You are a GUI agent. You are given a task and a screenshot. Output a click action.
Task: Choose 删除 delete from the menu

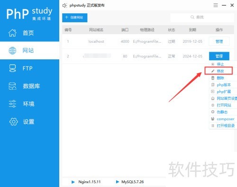223,78
